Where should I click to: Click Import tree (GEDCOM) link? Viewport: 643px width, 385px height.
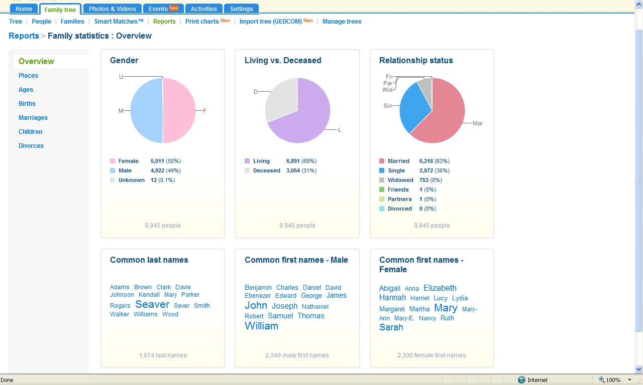point(271,22)
